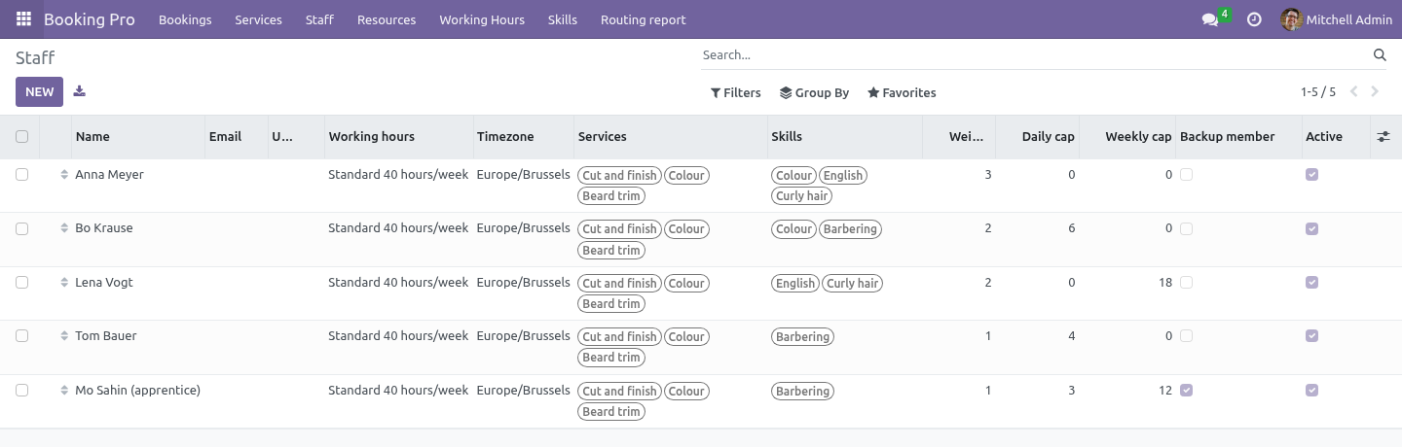The image size is (1402, 447).
Task: Toggle Tom Bauer Active checkbox
Action: 1311,335
